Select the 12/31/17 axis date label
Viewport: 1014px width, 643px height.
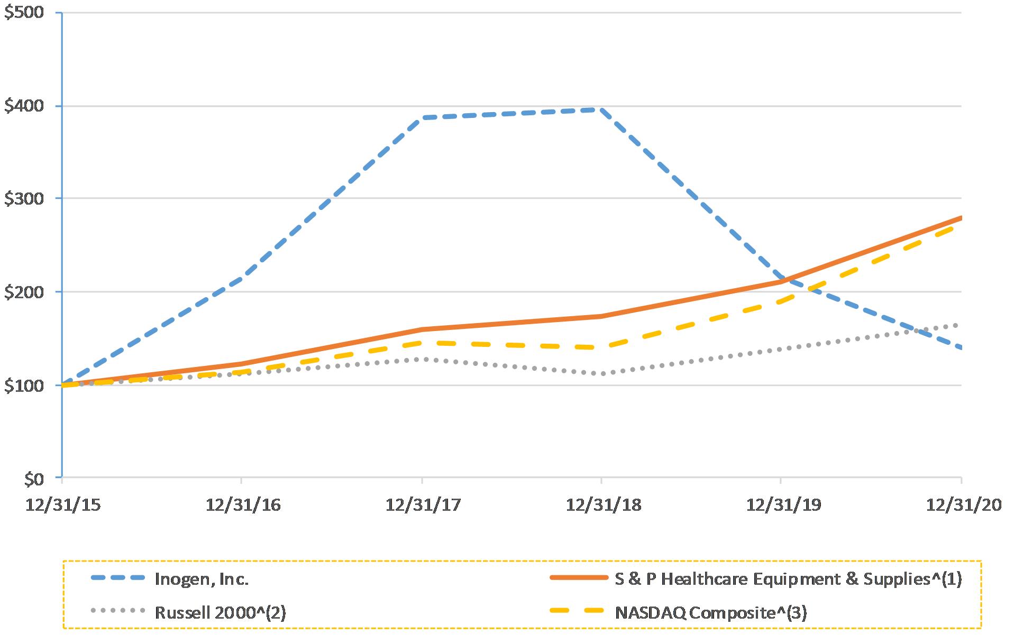coord(423,506)
